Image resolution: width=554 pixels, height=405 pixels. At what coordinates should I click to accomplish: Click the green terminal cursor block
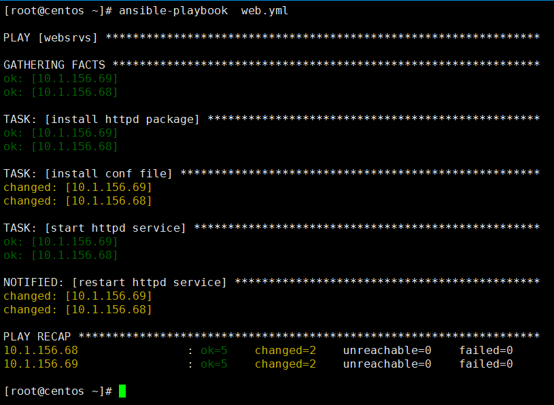tap(122, 391)
